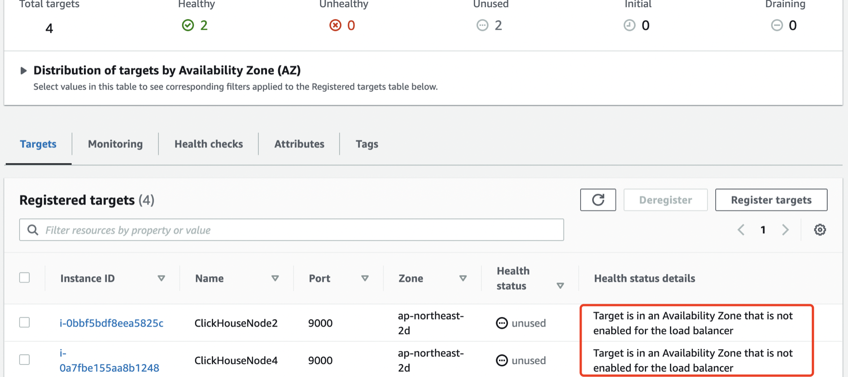Click unused status icon for ClickHouseNode2
Image resolution: width=848 pixels, height=377 pixels.
coord(502,323)
